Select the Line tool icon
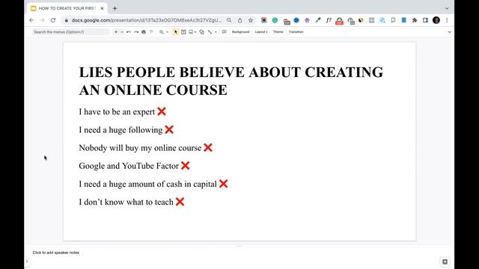The image size is (479, 269). (210, 31)
